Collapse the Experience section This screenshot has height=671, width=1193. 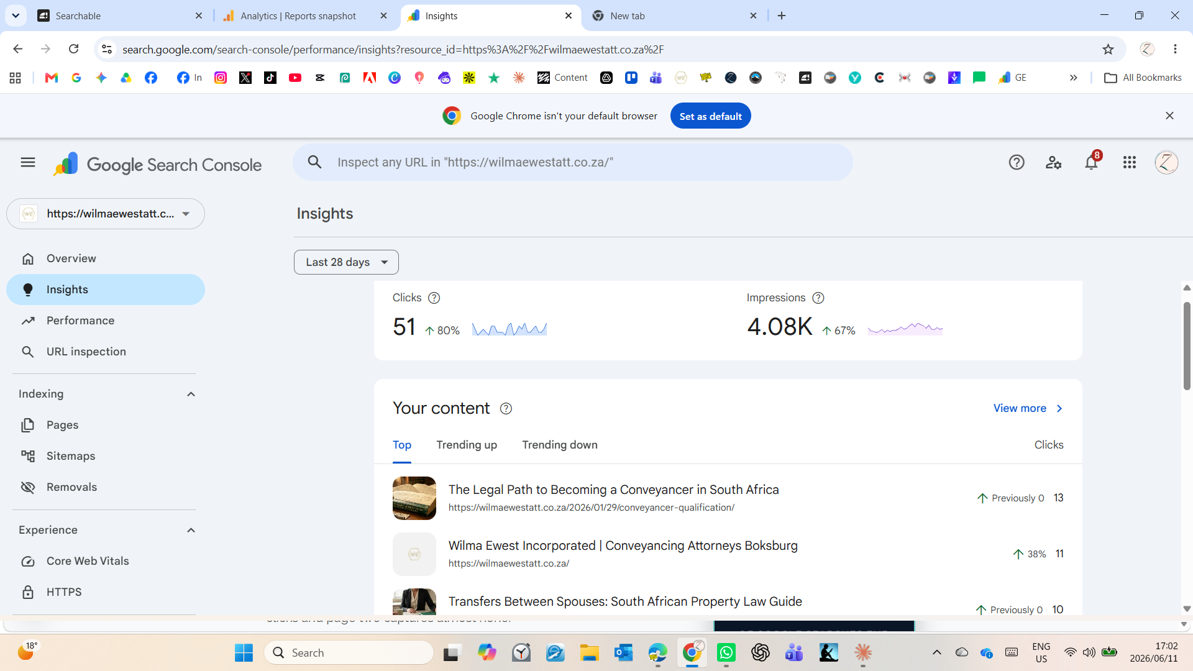pos(191,530)
